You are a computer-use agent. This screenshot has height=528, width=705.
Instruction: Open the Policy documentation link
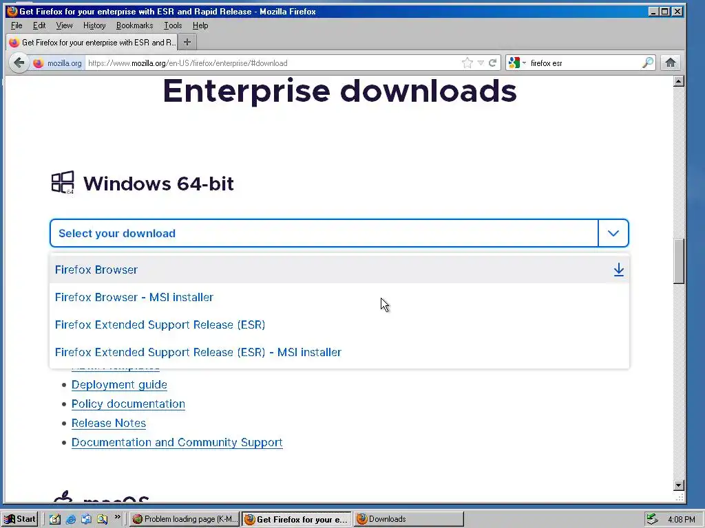click(128, 404)
